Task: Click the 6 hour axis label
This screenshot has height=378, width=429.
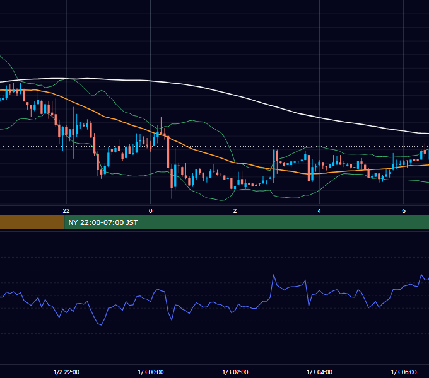Action: pos(404,210)
